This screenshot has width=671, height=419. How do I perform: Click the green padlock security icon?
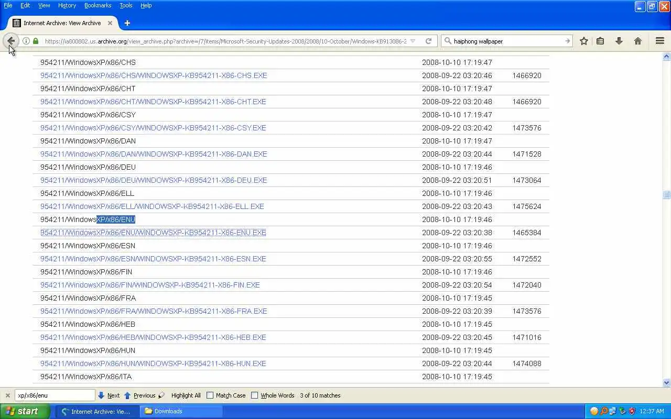tap(36, 41)
